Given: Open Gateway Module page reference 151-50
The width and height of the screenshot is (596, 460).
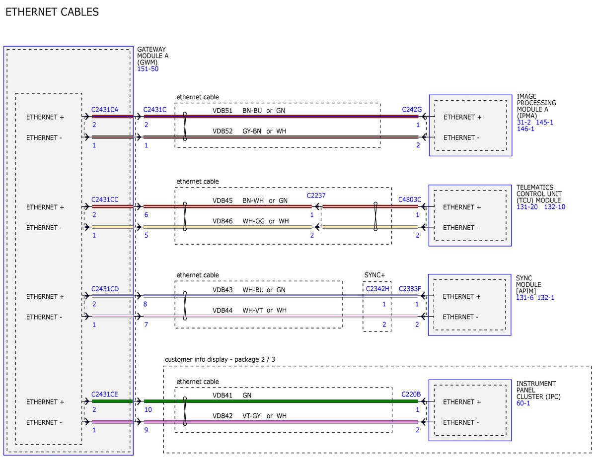Looking at the screenshot, I should pos(148,69).
